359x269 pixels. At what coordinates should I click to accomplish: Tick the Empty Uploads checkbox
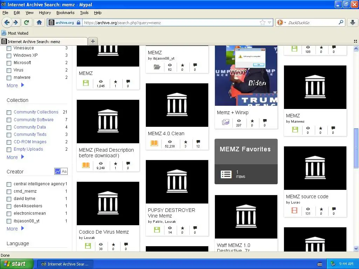(9, 150)
